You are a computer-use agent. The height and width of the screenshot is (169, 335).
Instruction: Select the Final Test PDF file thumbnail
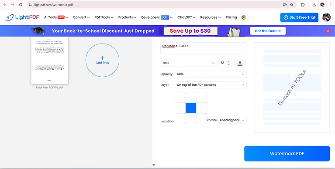(49, 61)
